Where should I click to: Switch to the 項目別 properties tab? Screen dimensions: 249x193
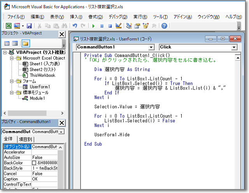26,140
